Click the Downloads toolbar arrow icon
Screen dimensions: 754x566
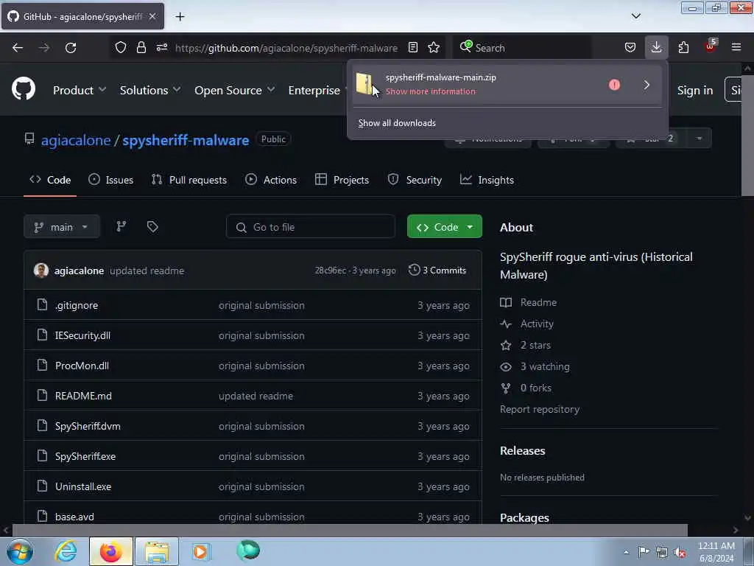coord(656,47)
